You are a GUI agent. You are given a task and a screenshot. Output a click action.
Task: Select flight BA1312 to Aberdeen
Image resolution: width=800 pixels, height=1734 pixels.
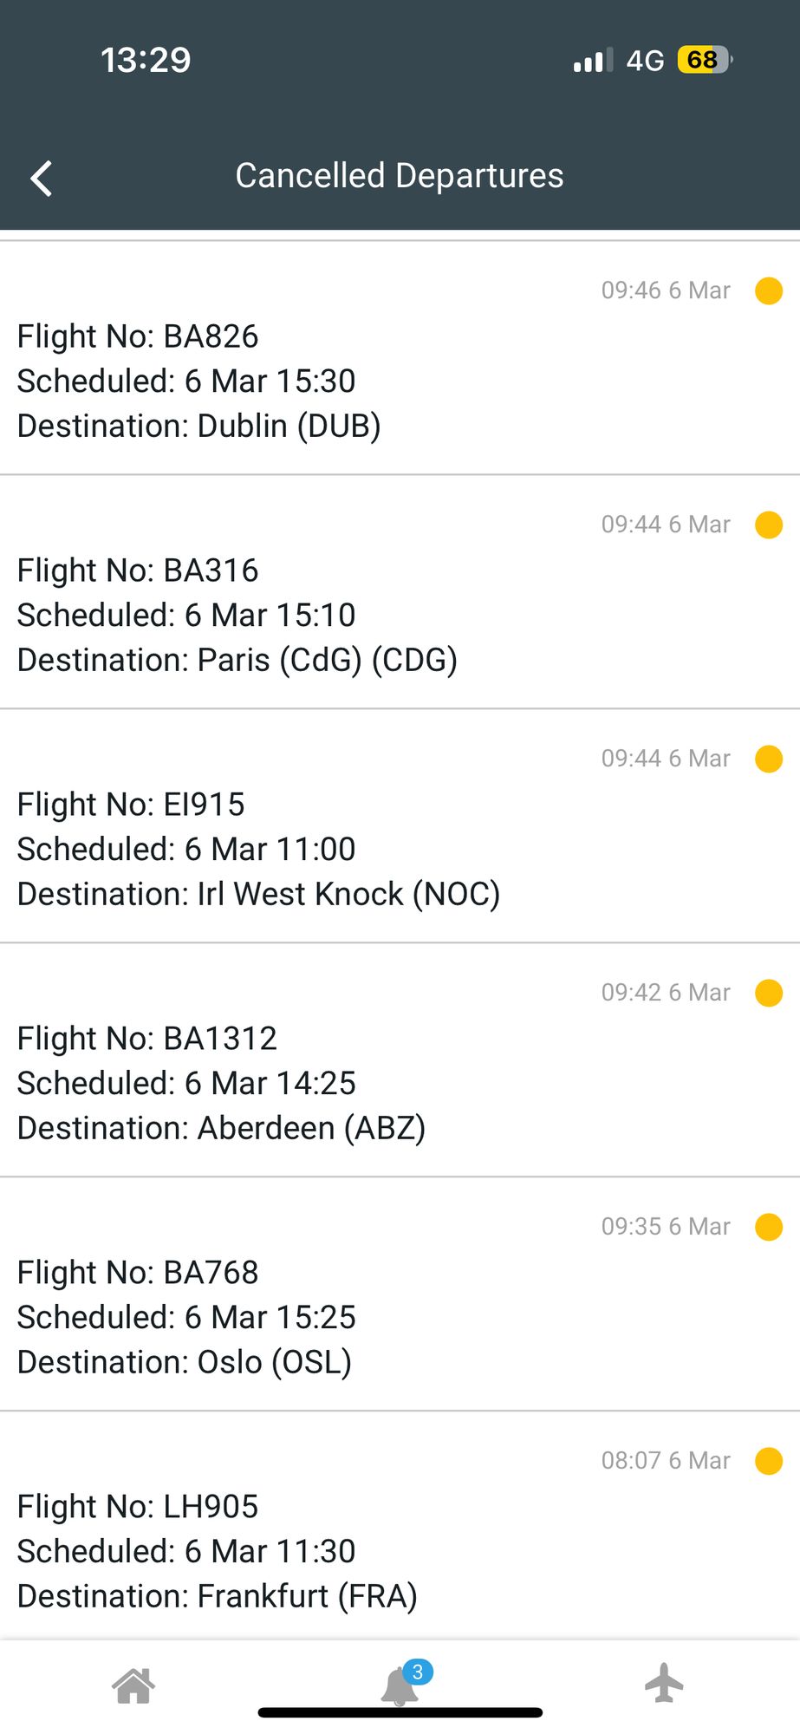click(400, 1060)
